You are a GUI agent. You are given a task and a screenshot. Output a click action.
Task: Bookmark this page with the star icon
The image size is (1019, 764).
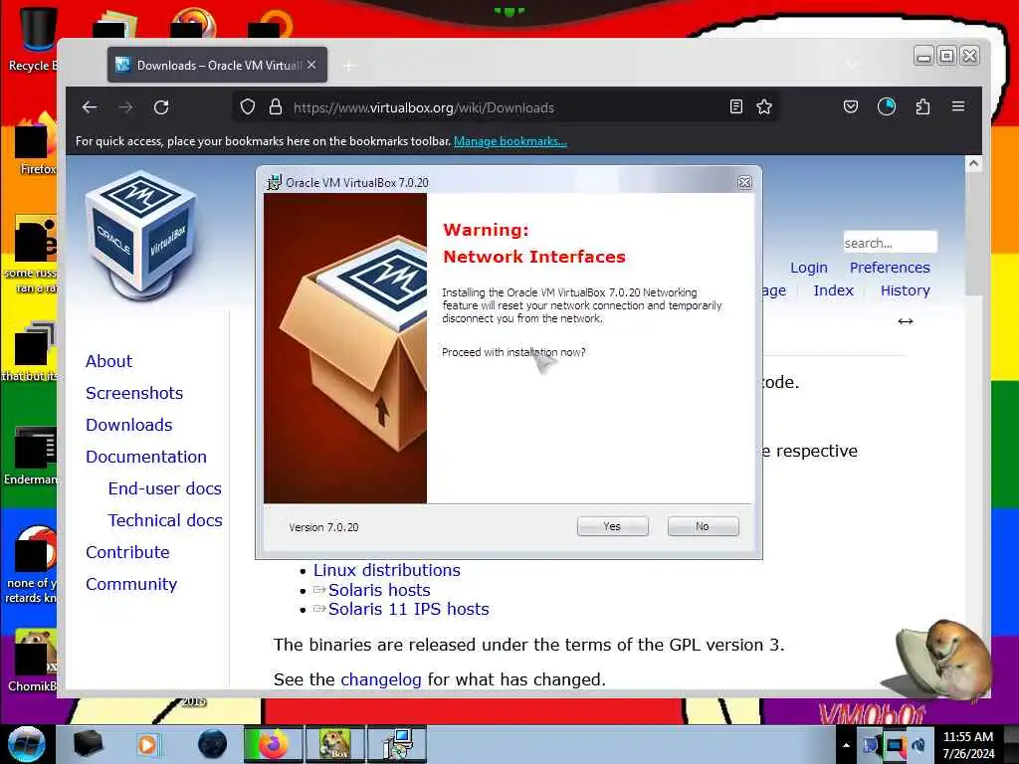[x=764, y=107]
